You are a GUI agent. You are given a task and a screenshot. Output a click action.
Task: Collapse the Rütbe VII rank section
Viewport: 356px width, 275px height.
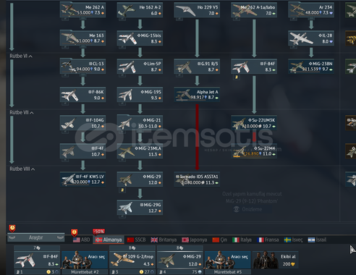pos(32,113)
